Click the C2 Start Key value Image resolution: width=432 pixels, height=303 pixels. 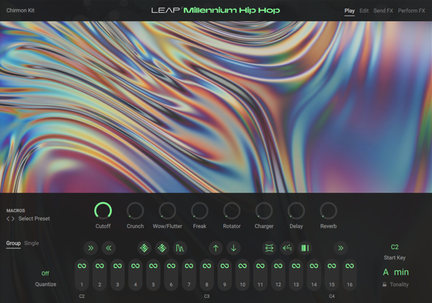point(395,247)
